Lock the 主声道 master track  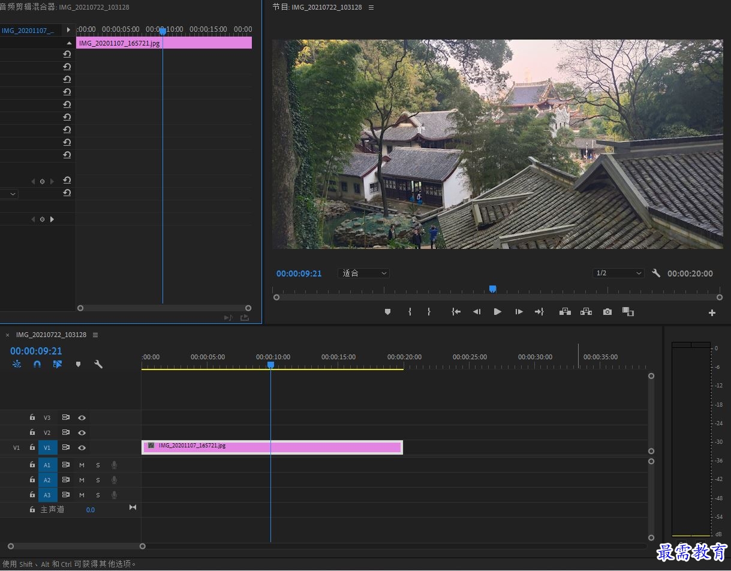[x=32, y=509]
